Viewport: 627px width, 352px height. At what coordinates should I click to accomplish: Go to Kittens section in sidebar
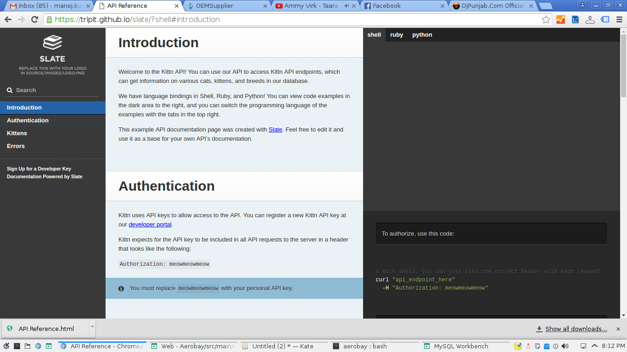tap(17, 133)
